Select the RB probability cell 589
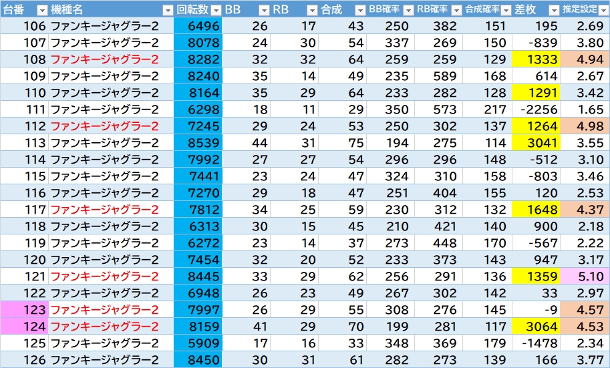The height and width of the screenshot is (368, 610). (438, 76)
